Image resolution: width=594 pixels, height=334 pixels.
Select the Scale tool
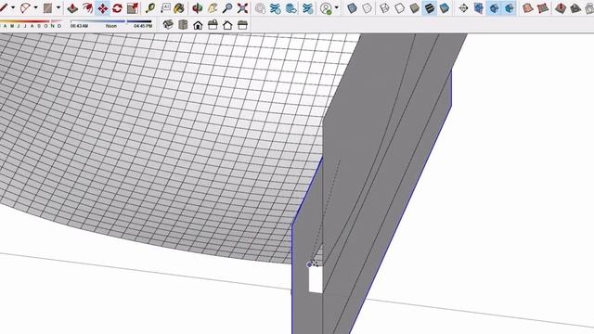[x=133, y=7]
